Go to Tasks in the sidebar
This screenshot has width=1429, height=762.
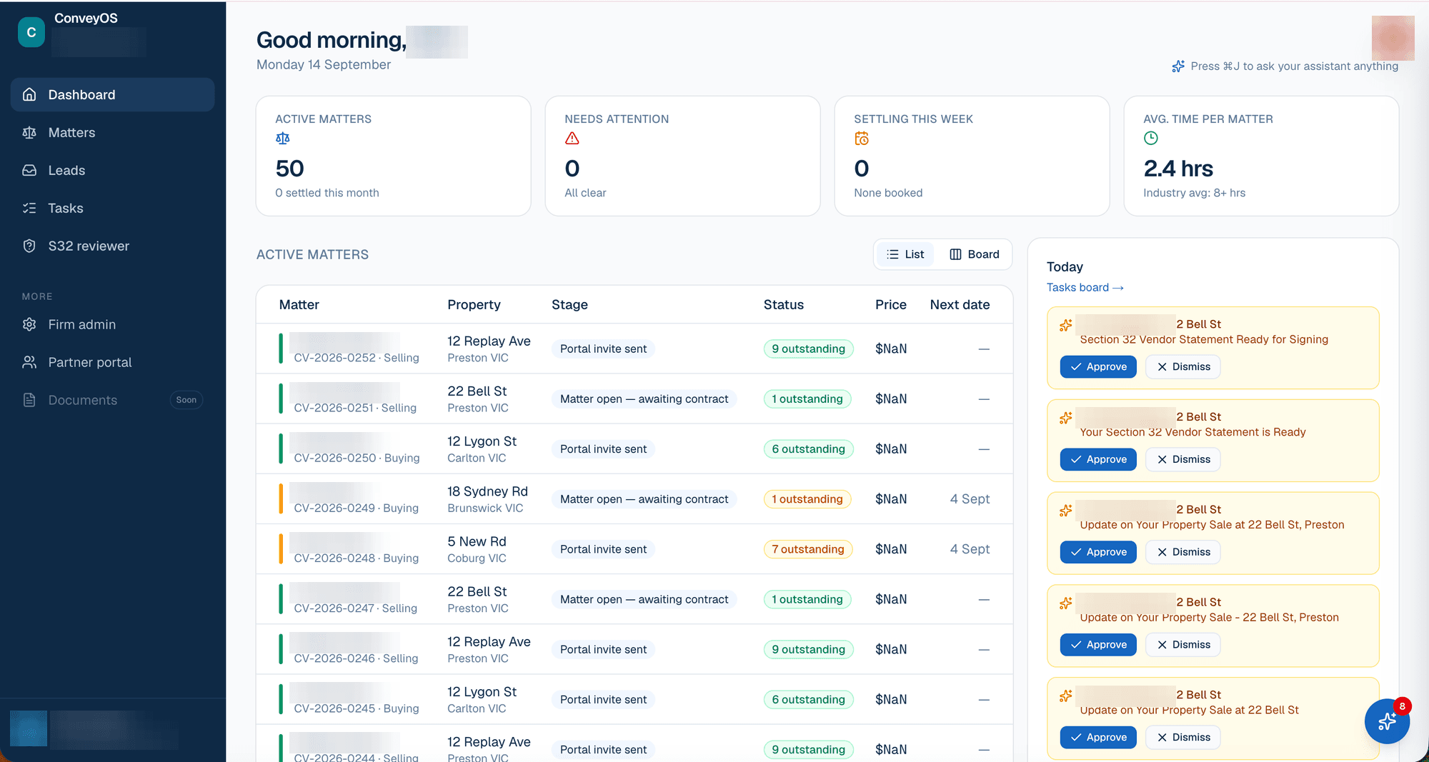point(112,208)
